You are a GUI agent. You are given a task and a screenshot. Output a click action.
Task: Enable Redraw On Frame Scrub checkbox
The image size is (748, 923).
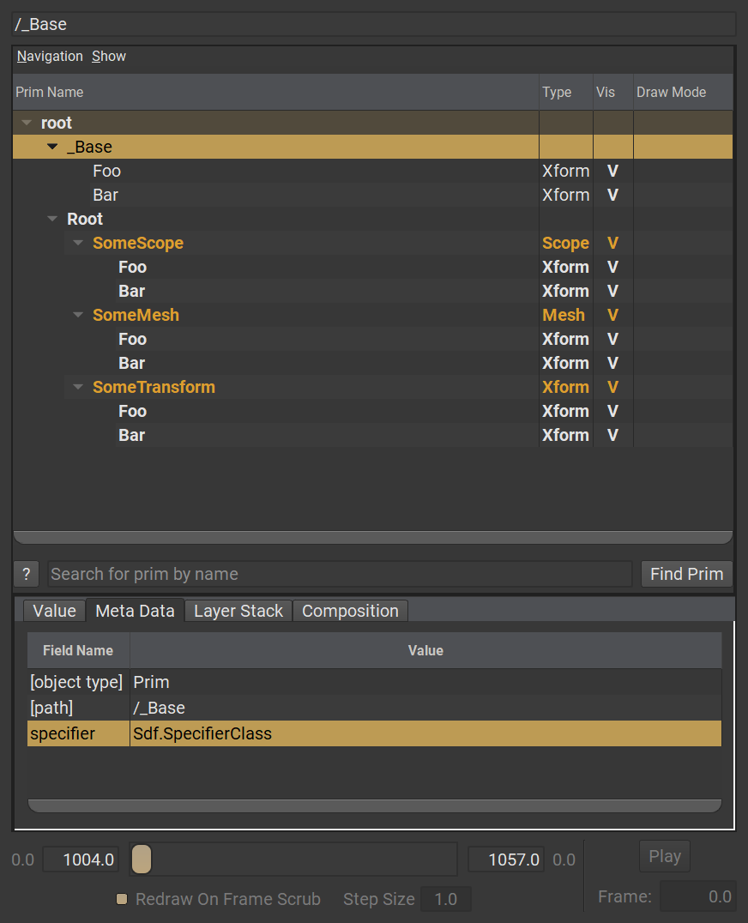click(122, 899)
